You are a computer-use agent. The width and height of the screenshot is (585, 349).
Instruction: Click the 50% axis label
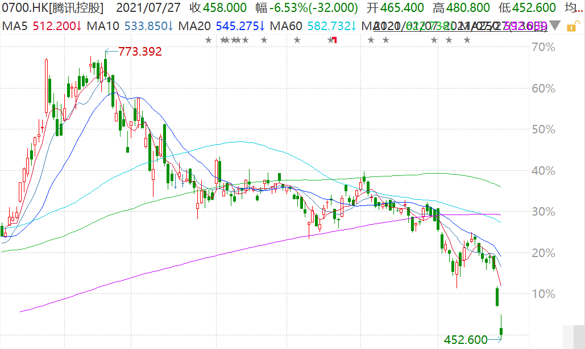(543, 129)
